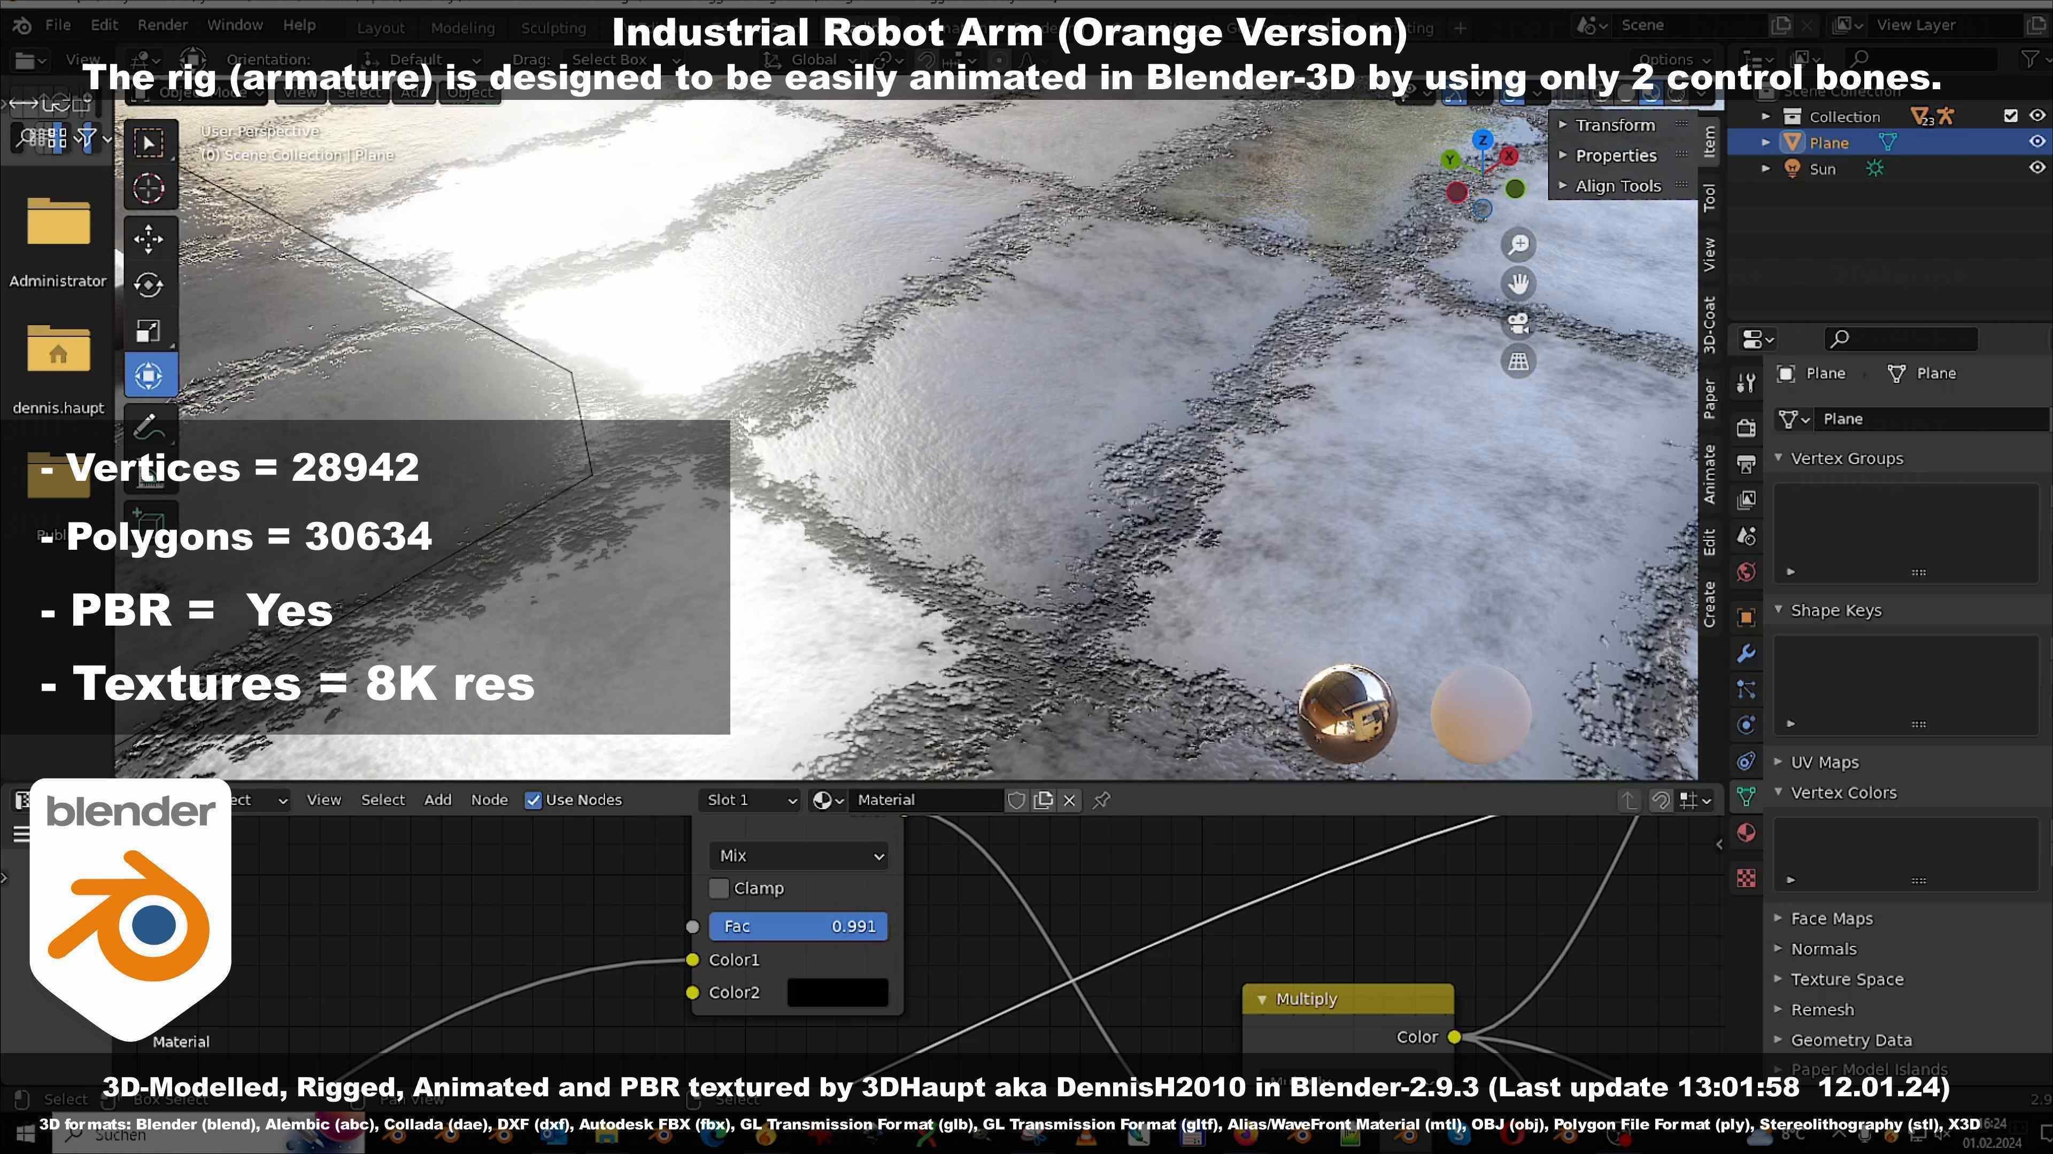The width and height of the screenshot is (2053, 1154).
Task: Open the World properties globe tab
Action: [x=1746, y=572]
